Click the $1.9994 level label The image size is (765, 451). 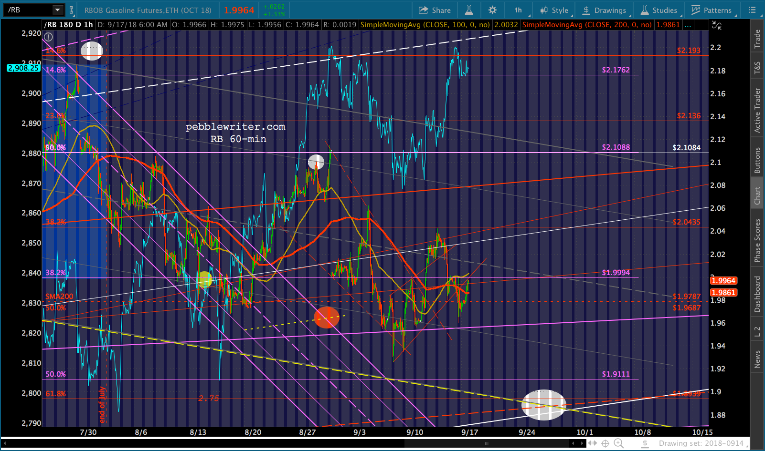[616, 273]
